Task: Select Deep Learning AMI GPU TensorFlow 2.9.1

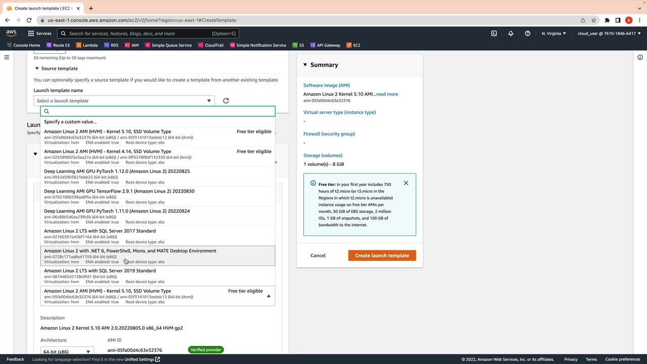Action: click(158, 196)
